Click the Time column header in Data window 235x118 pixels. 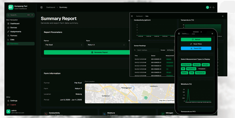[x=136, y=56]
